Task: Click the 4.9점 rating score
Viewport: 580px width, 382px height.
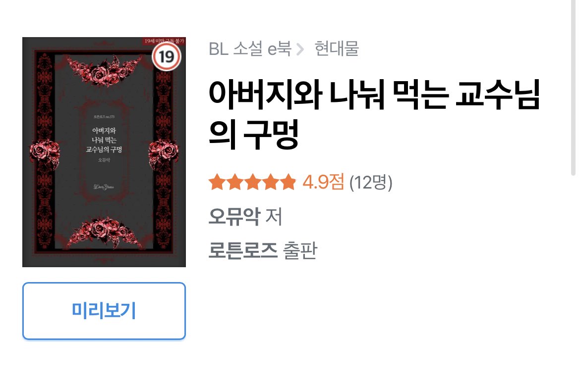Action: point(323,182)
